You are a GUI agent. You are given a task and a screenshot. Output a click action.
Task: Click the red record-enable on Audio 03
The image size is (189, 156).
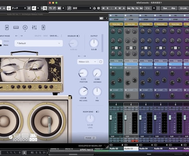[134, 141]
